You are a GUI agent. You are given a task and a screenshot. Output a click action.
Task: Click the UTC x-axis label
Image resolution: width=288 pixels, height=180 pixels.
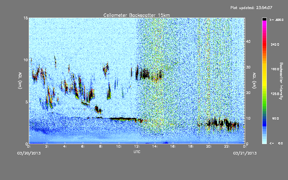(137, 152)
